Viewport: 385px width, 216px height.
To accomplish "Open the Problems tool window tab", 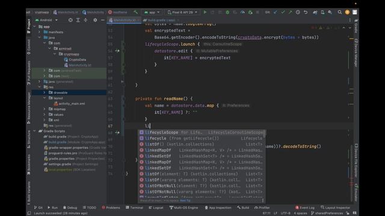I will [x=111, y=208].
